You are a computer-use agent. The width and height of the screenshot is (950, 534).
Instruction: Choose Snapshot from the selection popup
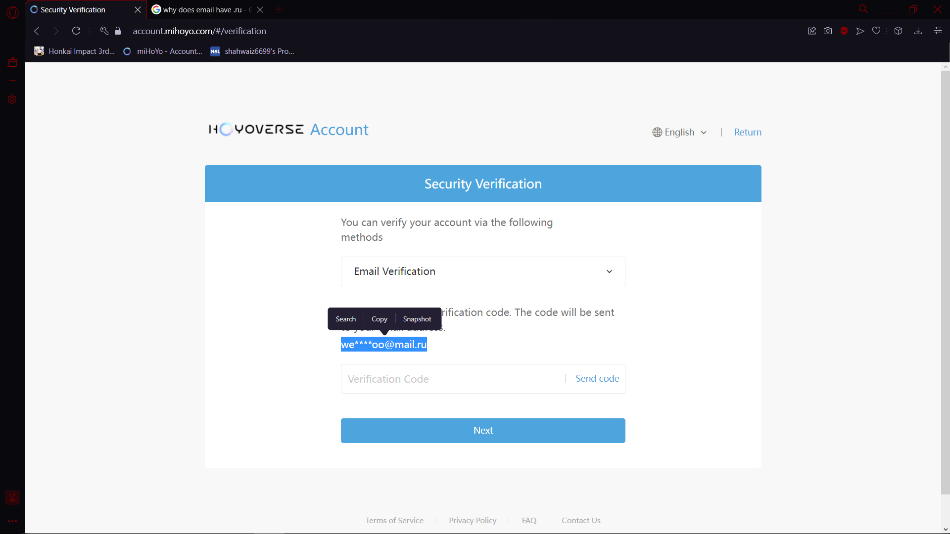[417, 319]
